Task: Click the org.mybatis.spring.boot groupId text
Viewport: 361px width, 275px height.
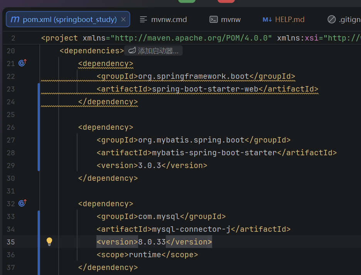Action: [191, 140]
